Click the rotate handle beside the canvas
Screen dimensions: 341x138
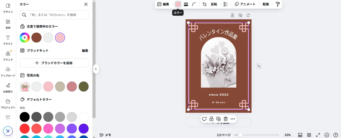[x=259, y=66]
